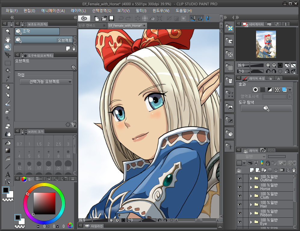
Task: Expand the Outline folder
Action: point(251,178)
